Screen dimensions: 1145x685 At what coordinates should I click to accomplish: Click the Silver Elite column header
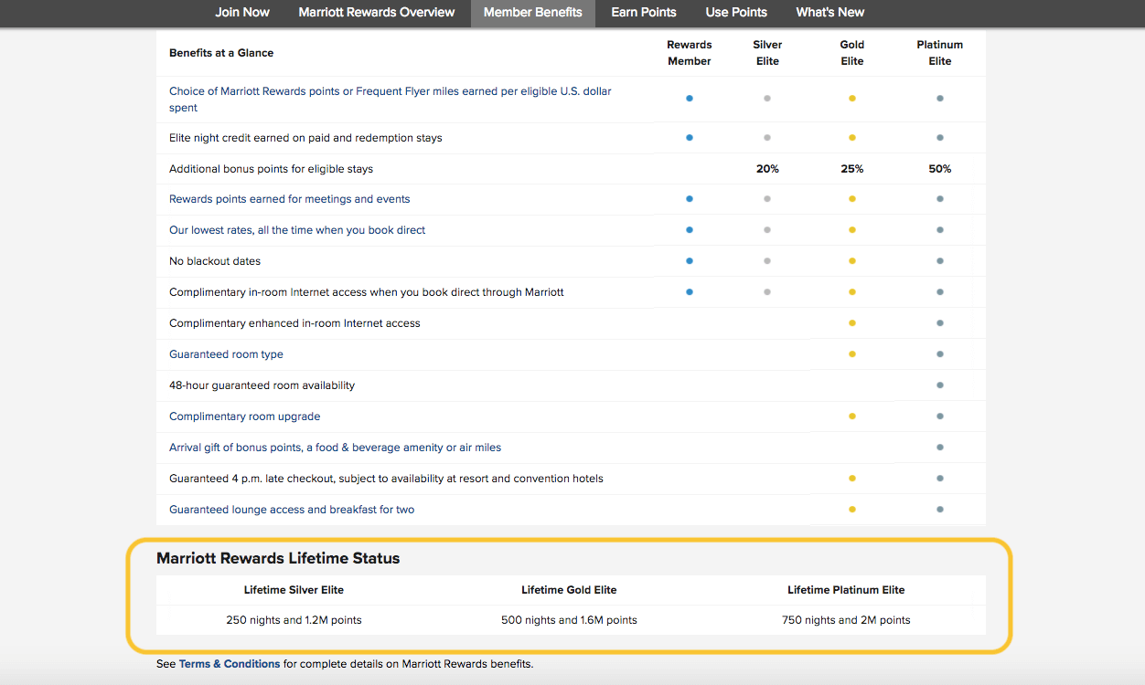[767, 53]
